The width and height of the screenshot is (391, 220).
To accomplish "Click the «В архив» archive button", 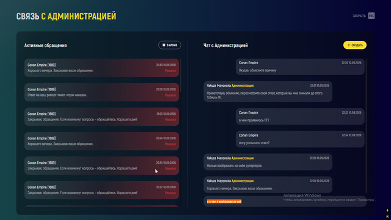I will (x=170, y=45).
